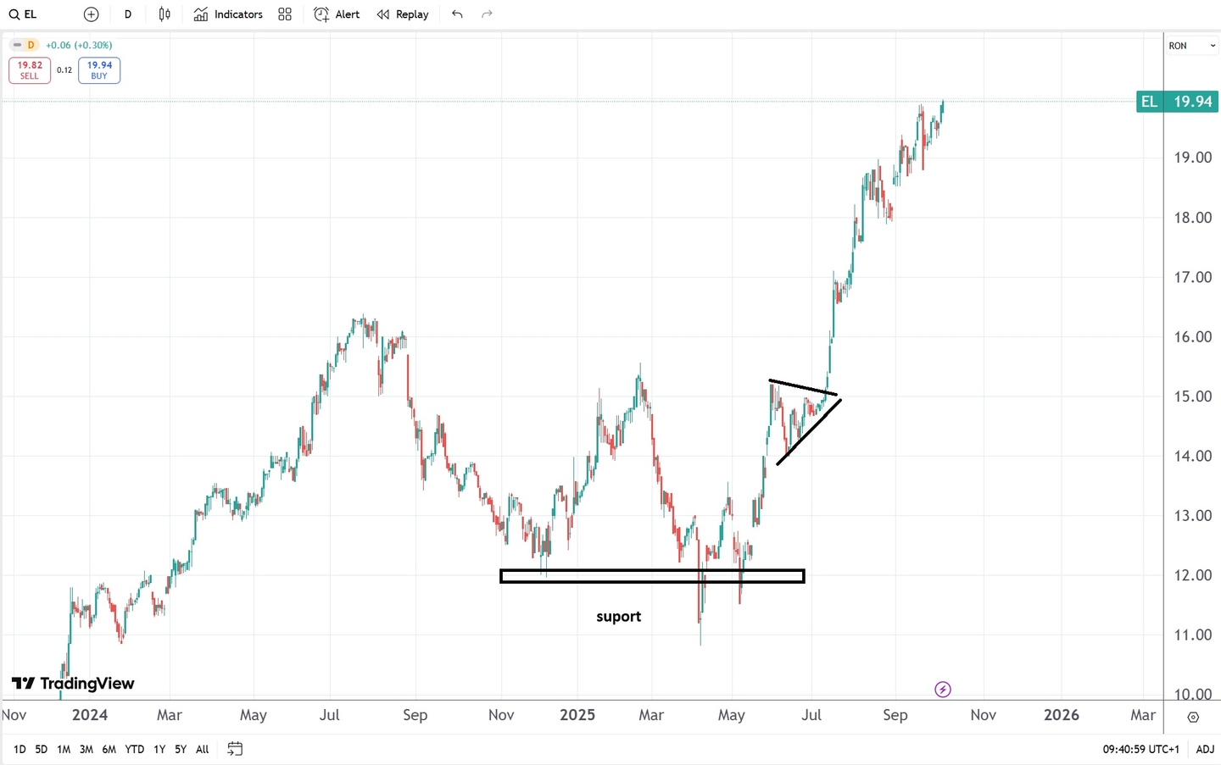
Task: Create a new Alert
Action: tap(337, 14)
